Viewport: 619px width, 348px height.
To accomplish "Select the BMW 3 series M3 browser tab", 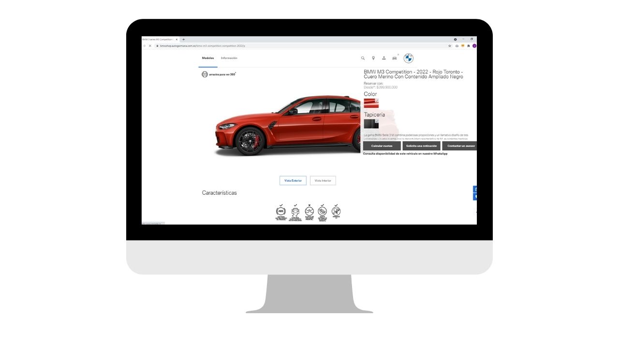I will point(160,40).
